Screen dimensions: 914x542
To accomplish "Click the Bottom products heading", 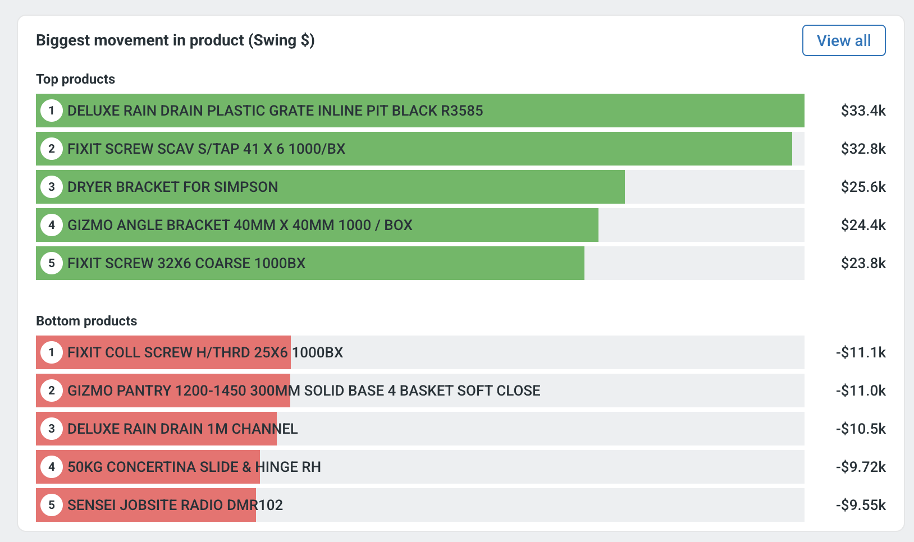I will point(86,321).
